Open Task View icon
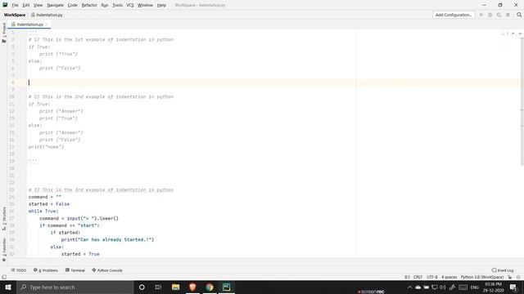Image resolution: width=524 pixels, height=294 pixels. (x=158, y=287)
